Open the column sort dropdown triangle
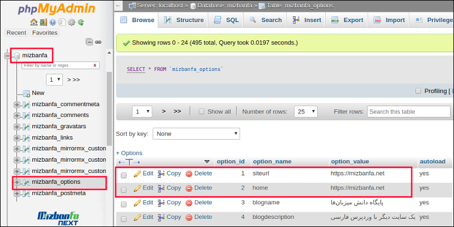 [x=207, y=162]
